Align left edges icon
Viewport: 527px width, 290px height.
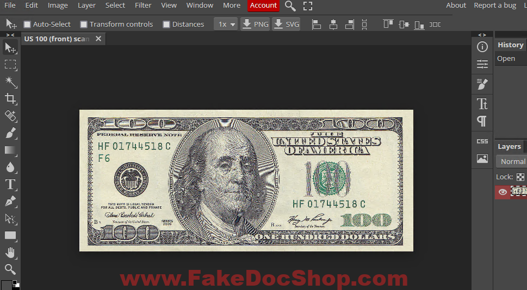coord(317,24)
